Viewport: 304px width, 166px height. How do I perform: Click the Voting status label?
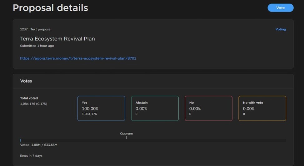tap(280, 29)
